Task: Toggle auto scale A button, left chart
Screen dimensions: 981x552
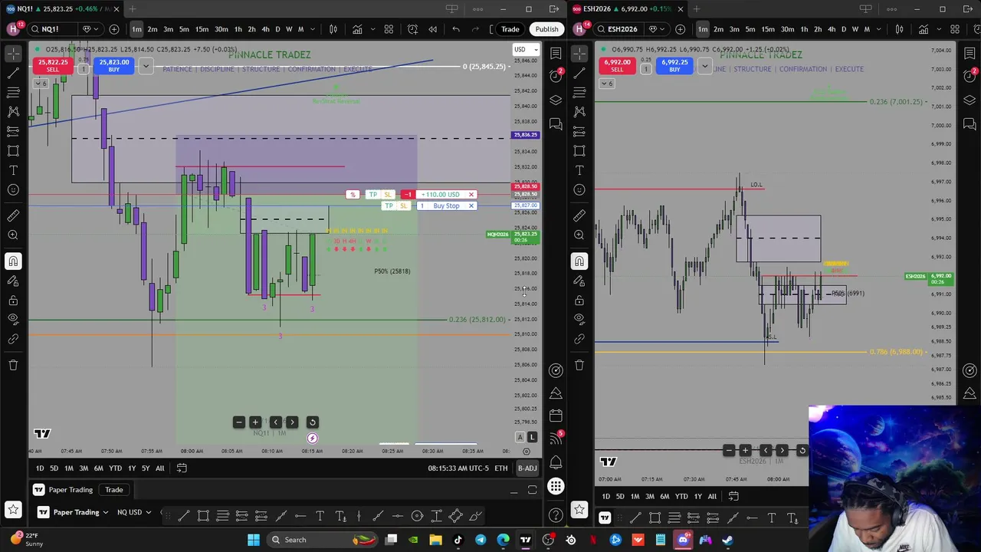Action: click(x=520, y=437)
